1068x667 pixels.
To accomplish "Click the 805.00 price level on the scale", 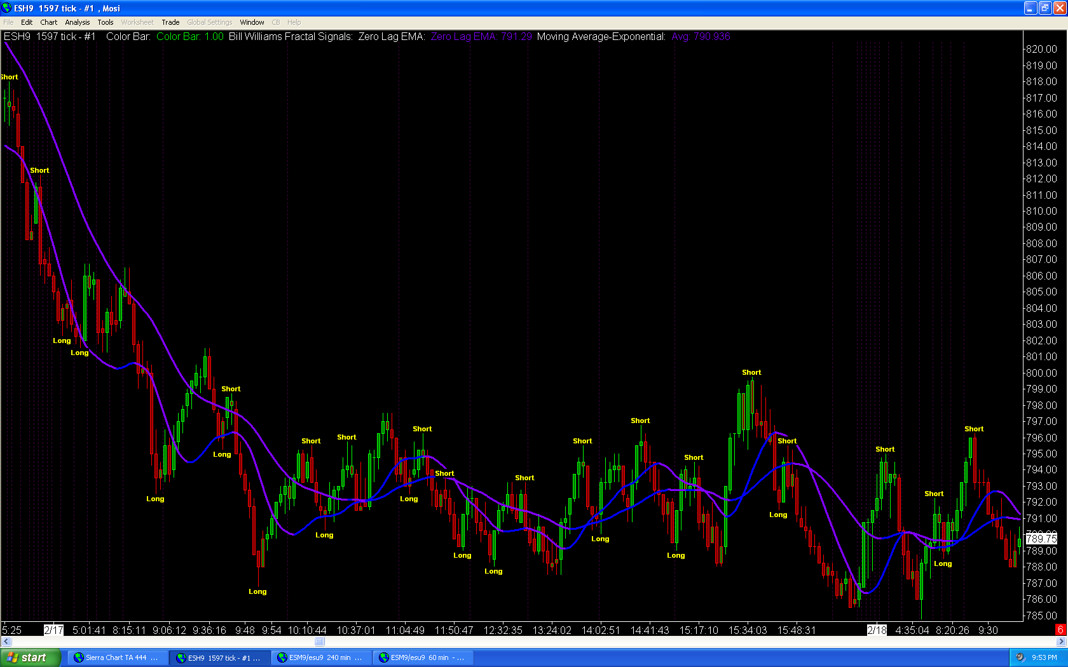I will [1041, 292].
